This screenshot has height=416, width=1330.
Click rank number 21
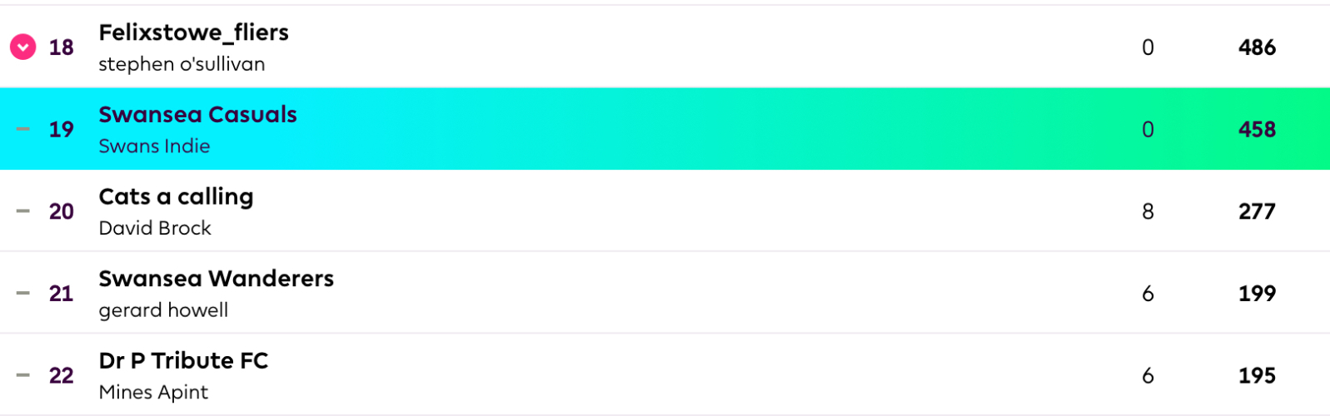click(x=61, y=293)
